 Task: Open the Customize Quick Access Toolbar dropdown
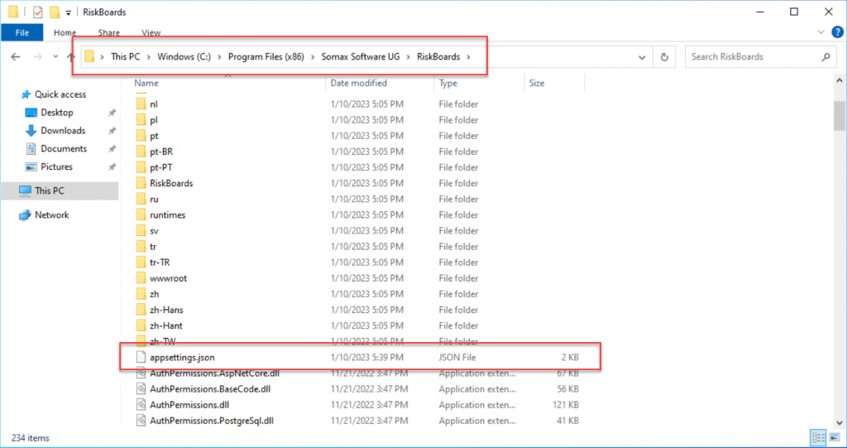click(x=68, y=12)
